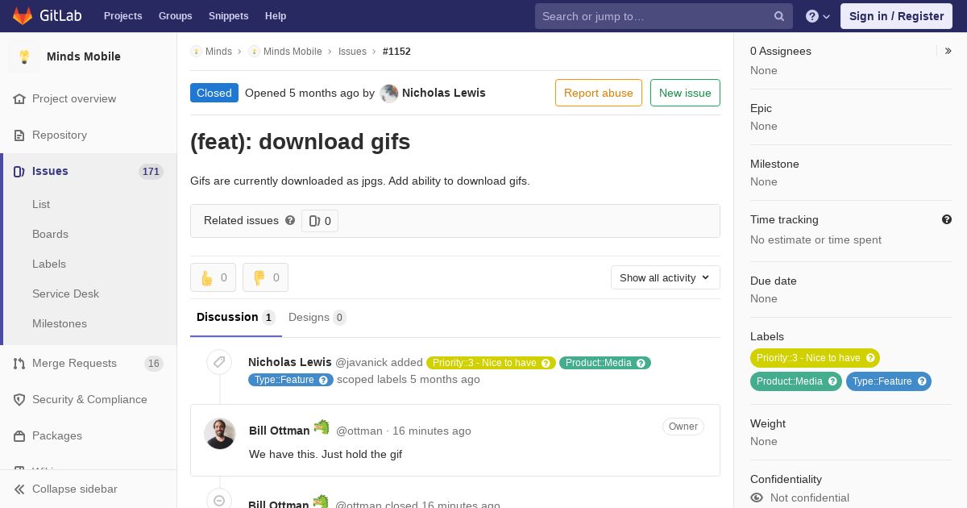Screen dimensions: 967x508
Task: Click the Related issues help icon
Action: [x=290, y=220]
